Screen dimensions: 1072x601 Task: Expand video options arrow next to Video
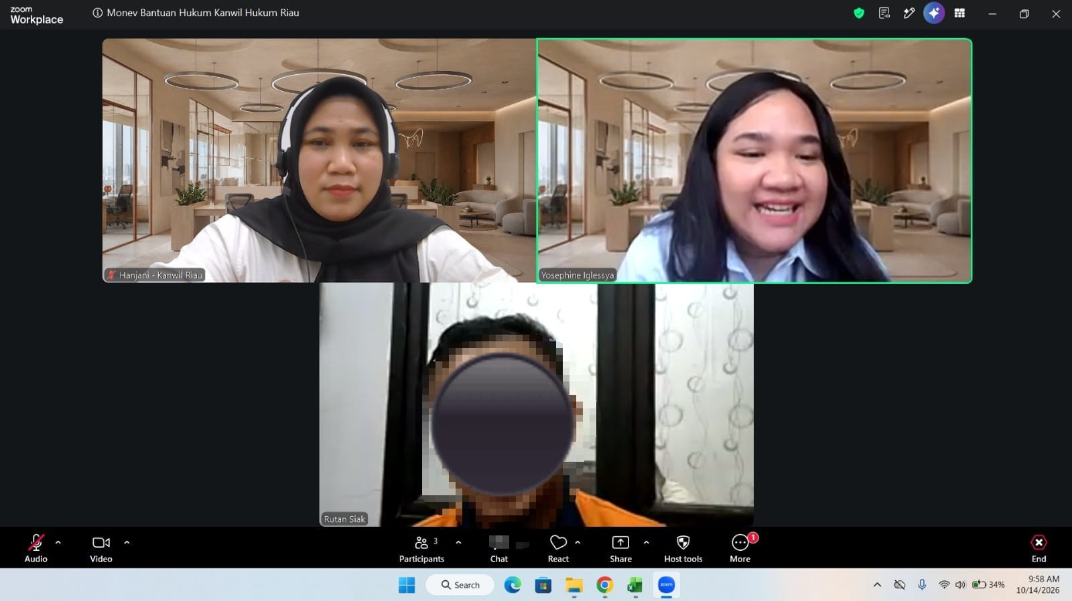pos(127,542)
